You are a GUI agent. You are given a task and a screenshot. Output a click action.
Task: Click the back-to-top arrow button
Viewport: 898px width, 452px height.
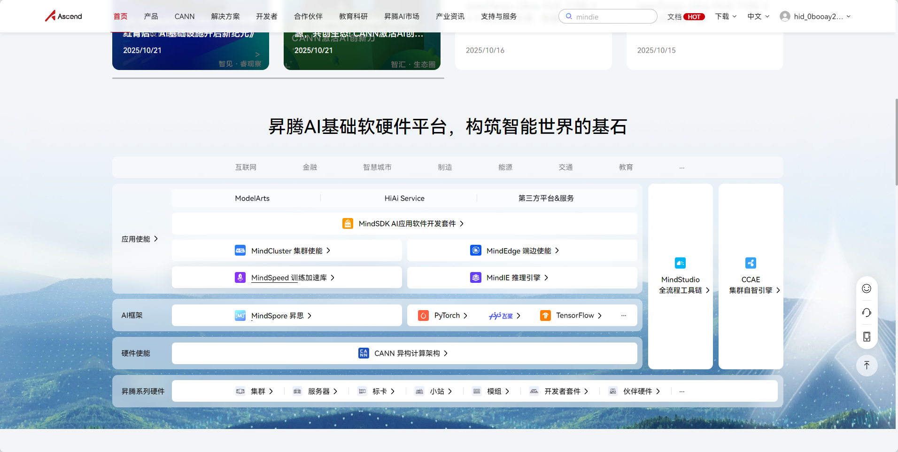click(867, 366)
